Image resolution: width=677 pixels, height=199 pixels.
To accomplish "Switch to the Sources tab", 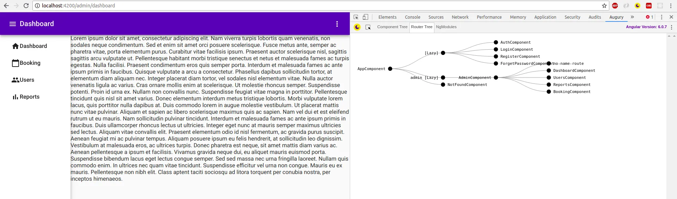I will tap(436, 17).
